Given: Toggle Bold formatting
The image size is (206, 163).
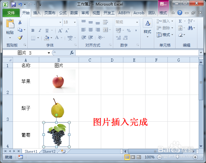Looking at the screenshot, I should 33,31.
